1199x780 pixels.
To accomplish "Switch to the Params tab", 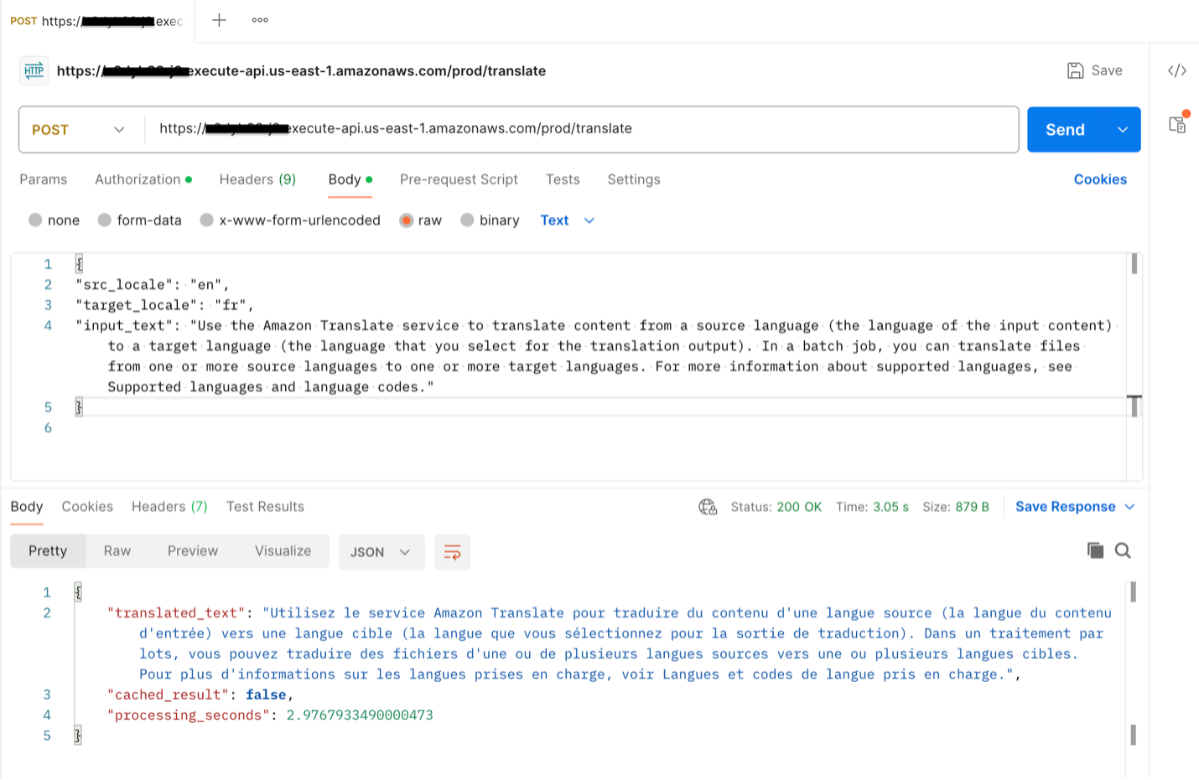I will tap(44, 179).
